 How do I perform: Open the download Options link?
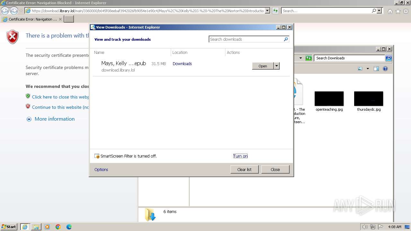(x=101, y=170)
